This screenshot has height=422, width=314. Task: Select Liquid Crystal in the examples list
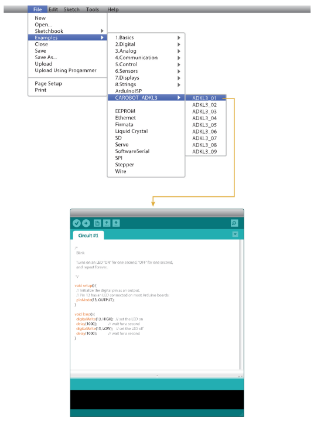146,131
